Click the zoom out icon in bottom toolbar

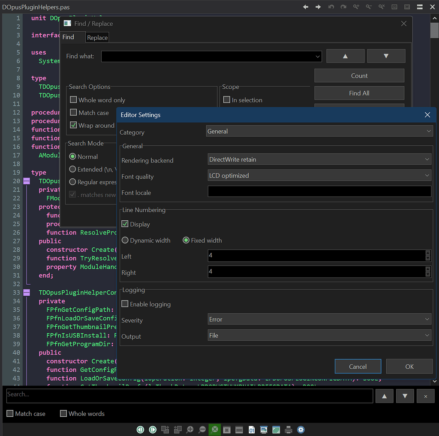(x=202, y=429)
